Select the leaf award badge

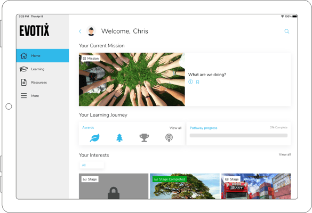pos(95,138)
